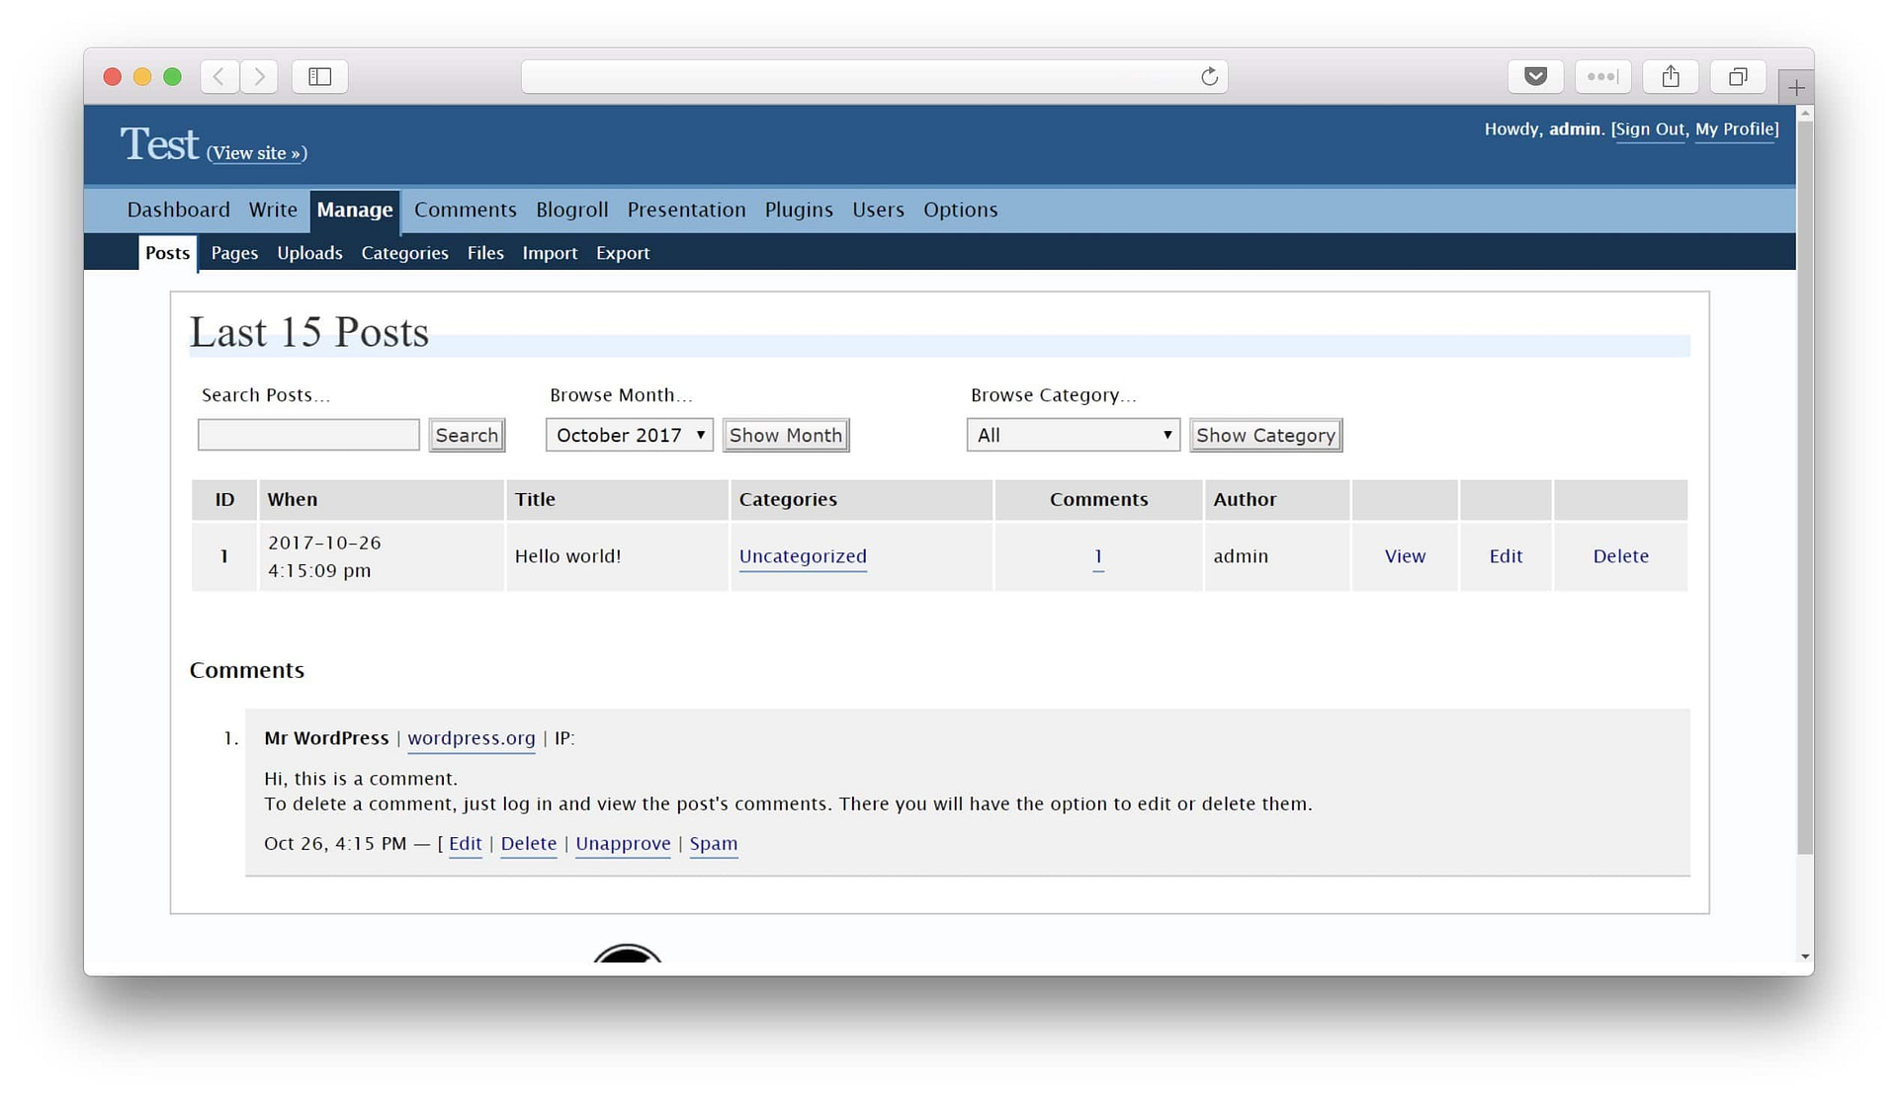This screenshot has width=1898, height=1096.
Task: Click the View site link
Action: (x=256, y=153)
